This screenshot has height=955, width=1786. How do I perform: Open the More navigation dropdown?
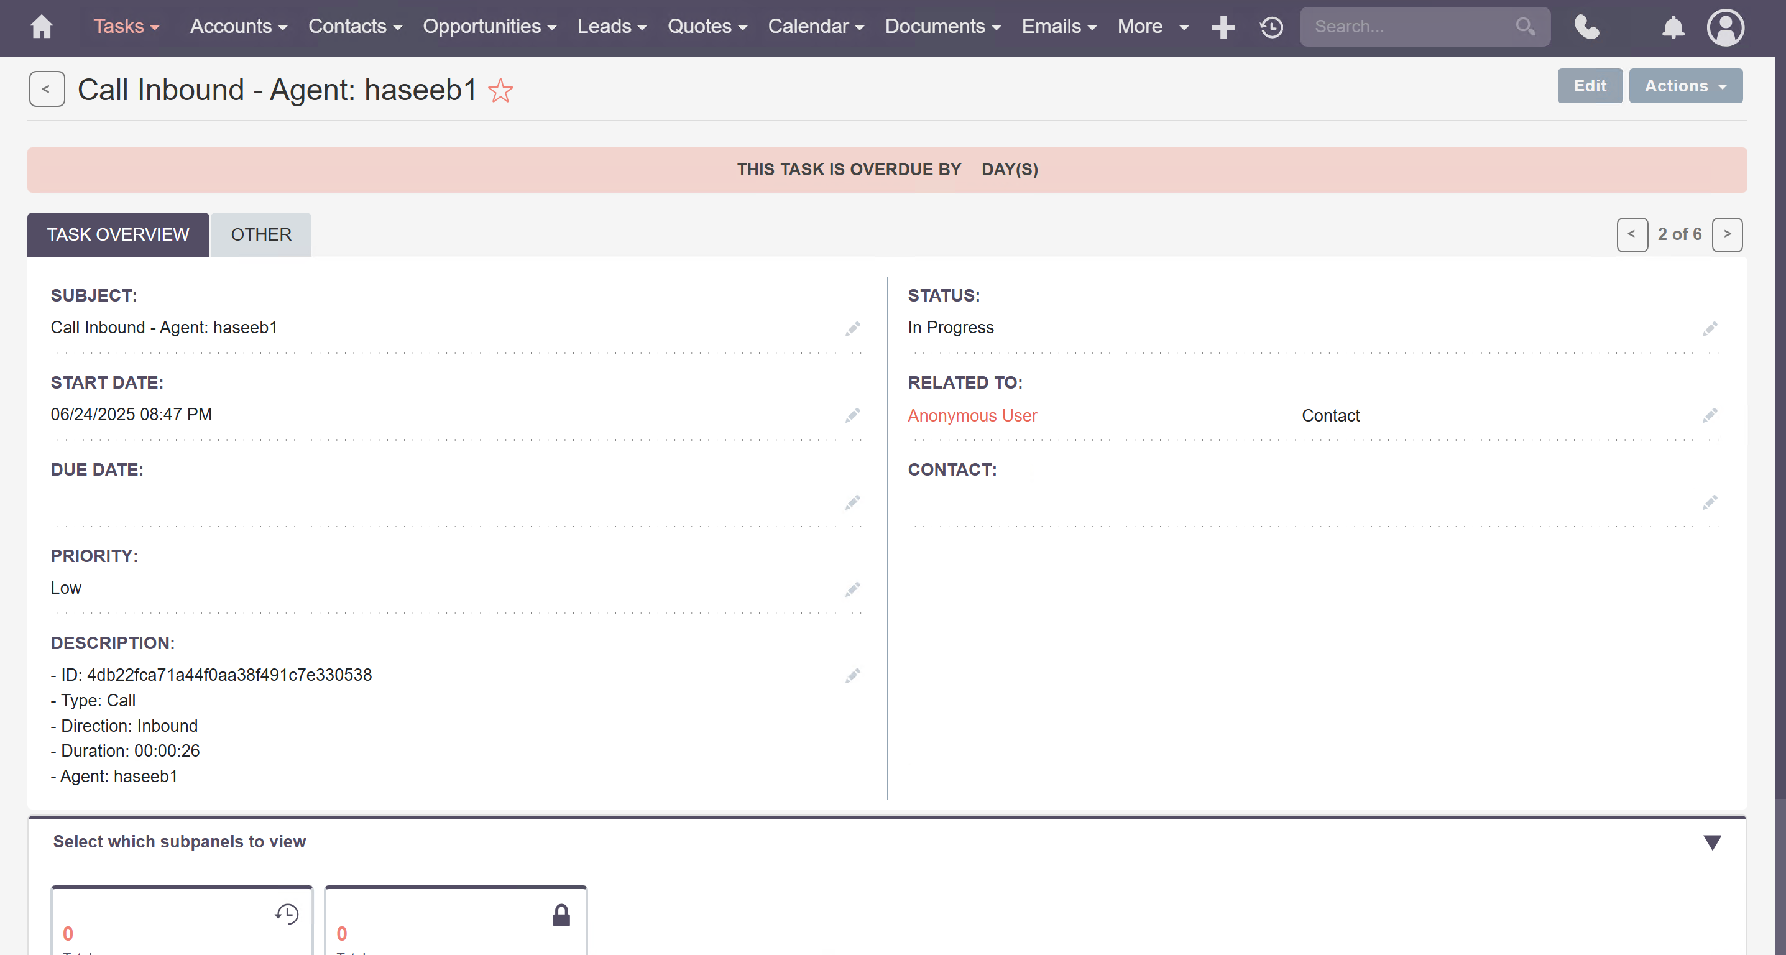tap(1153, 27)
